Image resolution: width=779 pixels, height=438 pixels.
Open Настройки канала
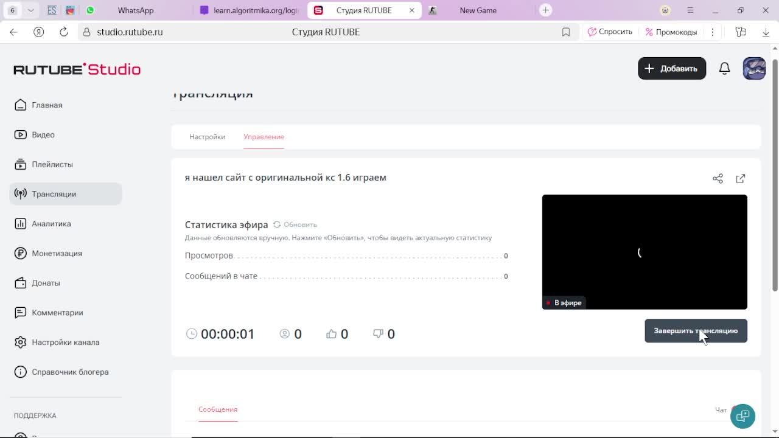pos(57,342)
